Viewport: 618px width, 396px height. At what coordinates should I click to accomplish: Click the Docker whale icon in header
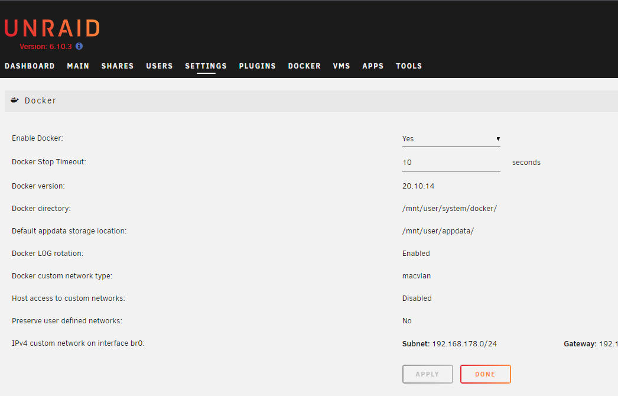coord(15,100)
